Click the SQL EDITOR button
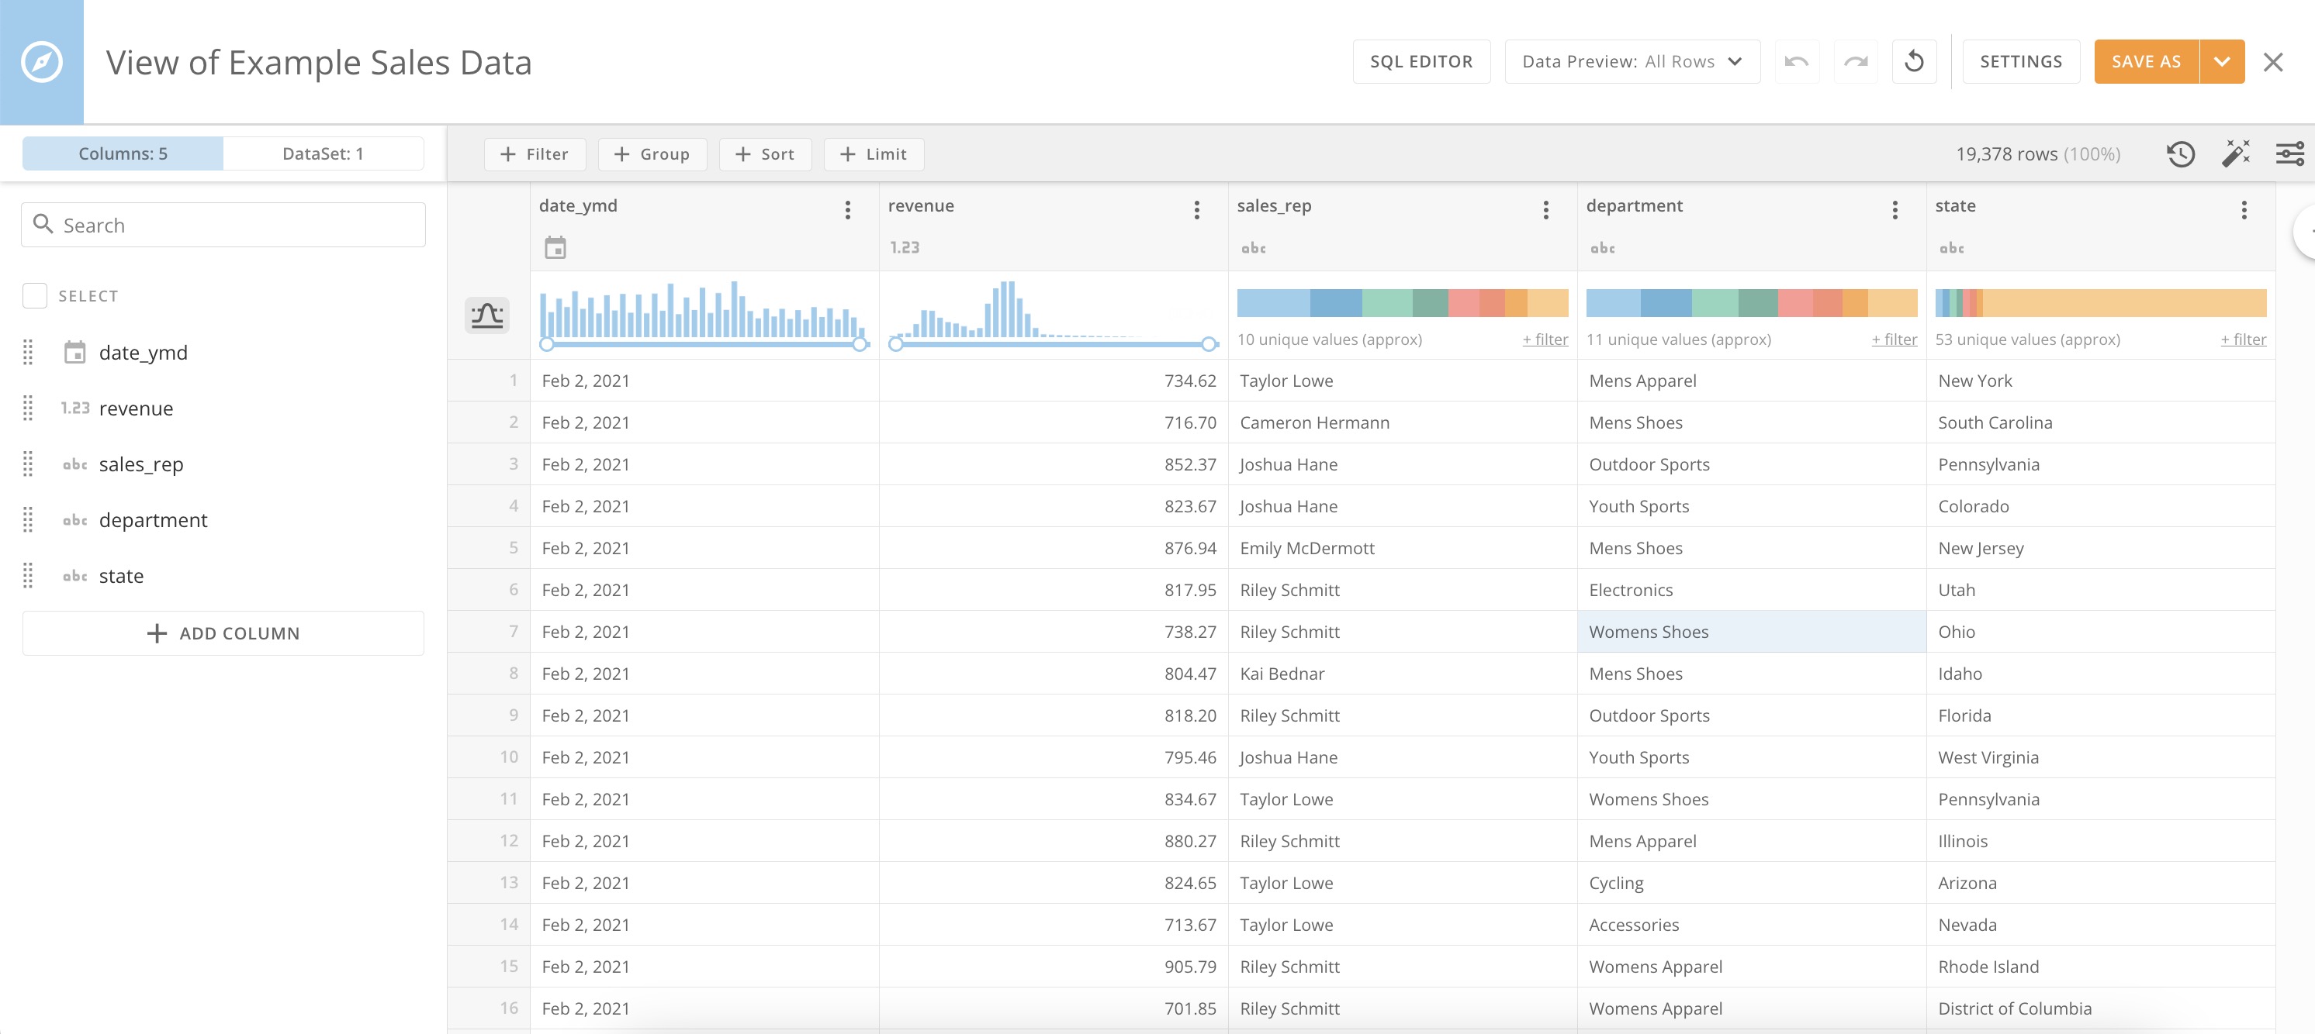 [1420, 61]
